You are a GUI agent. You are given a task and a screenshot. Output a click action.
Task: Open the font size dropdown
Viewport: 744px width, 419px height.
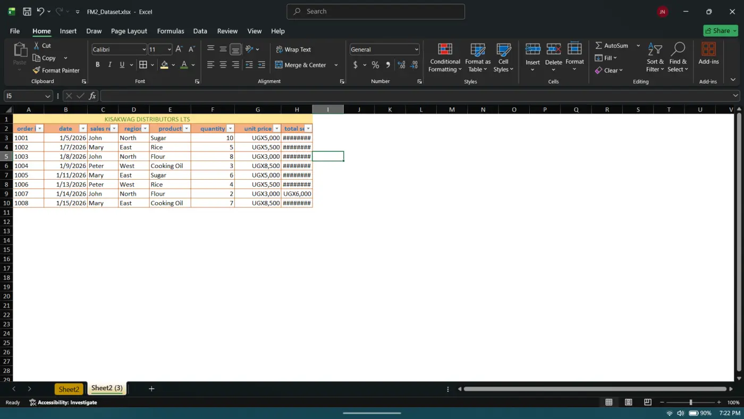[170, 49]
